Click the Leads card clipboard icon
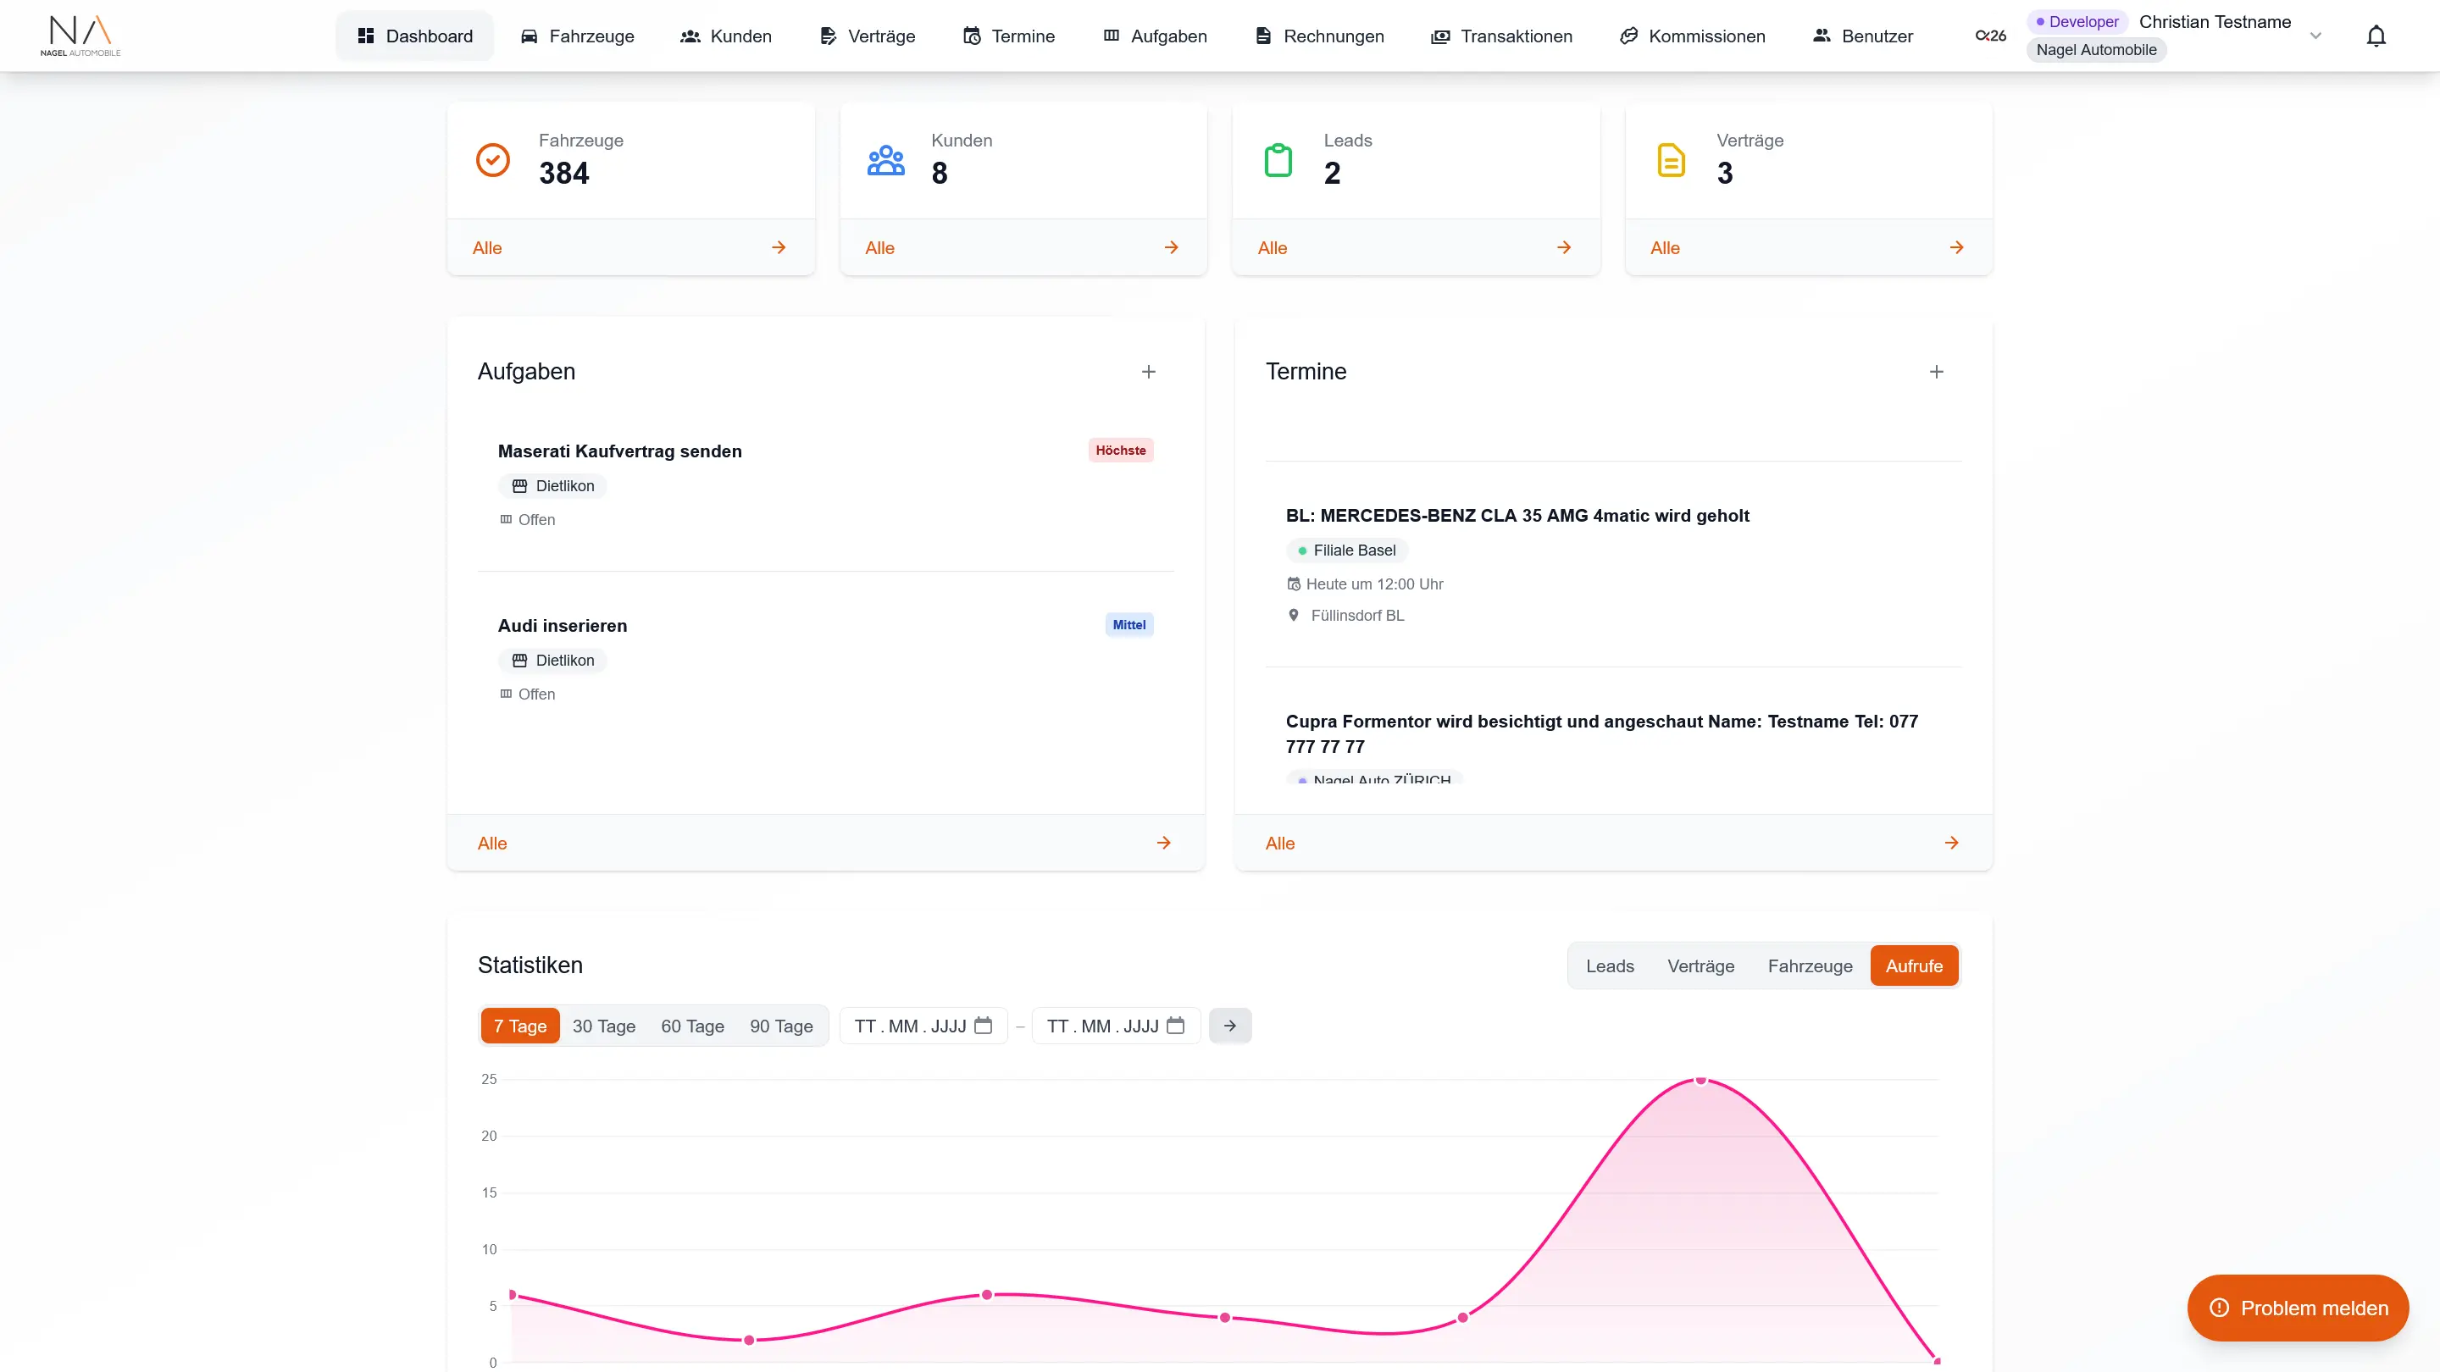Image resolution: width=2440 pixels, height=1372 pixels. tap(1278, 160)
